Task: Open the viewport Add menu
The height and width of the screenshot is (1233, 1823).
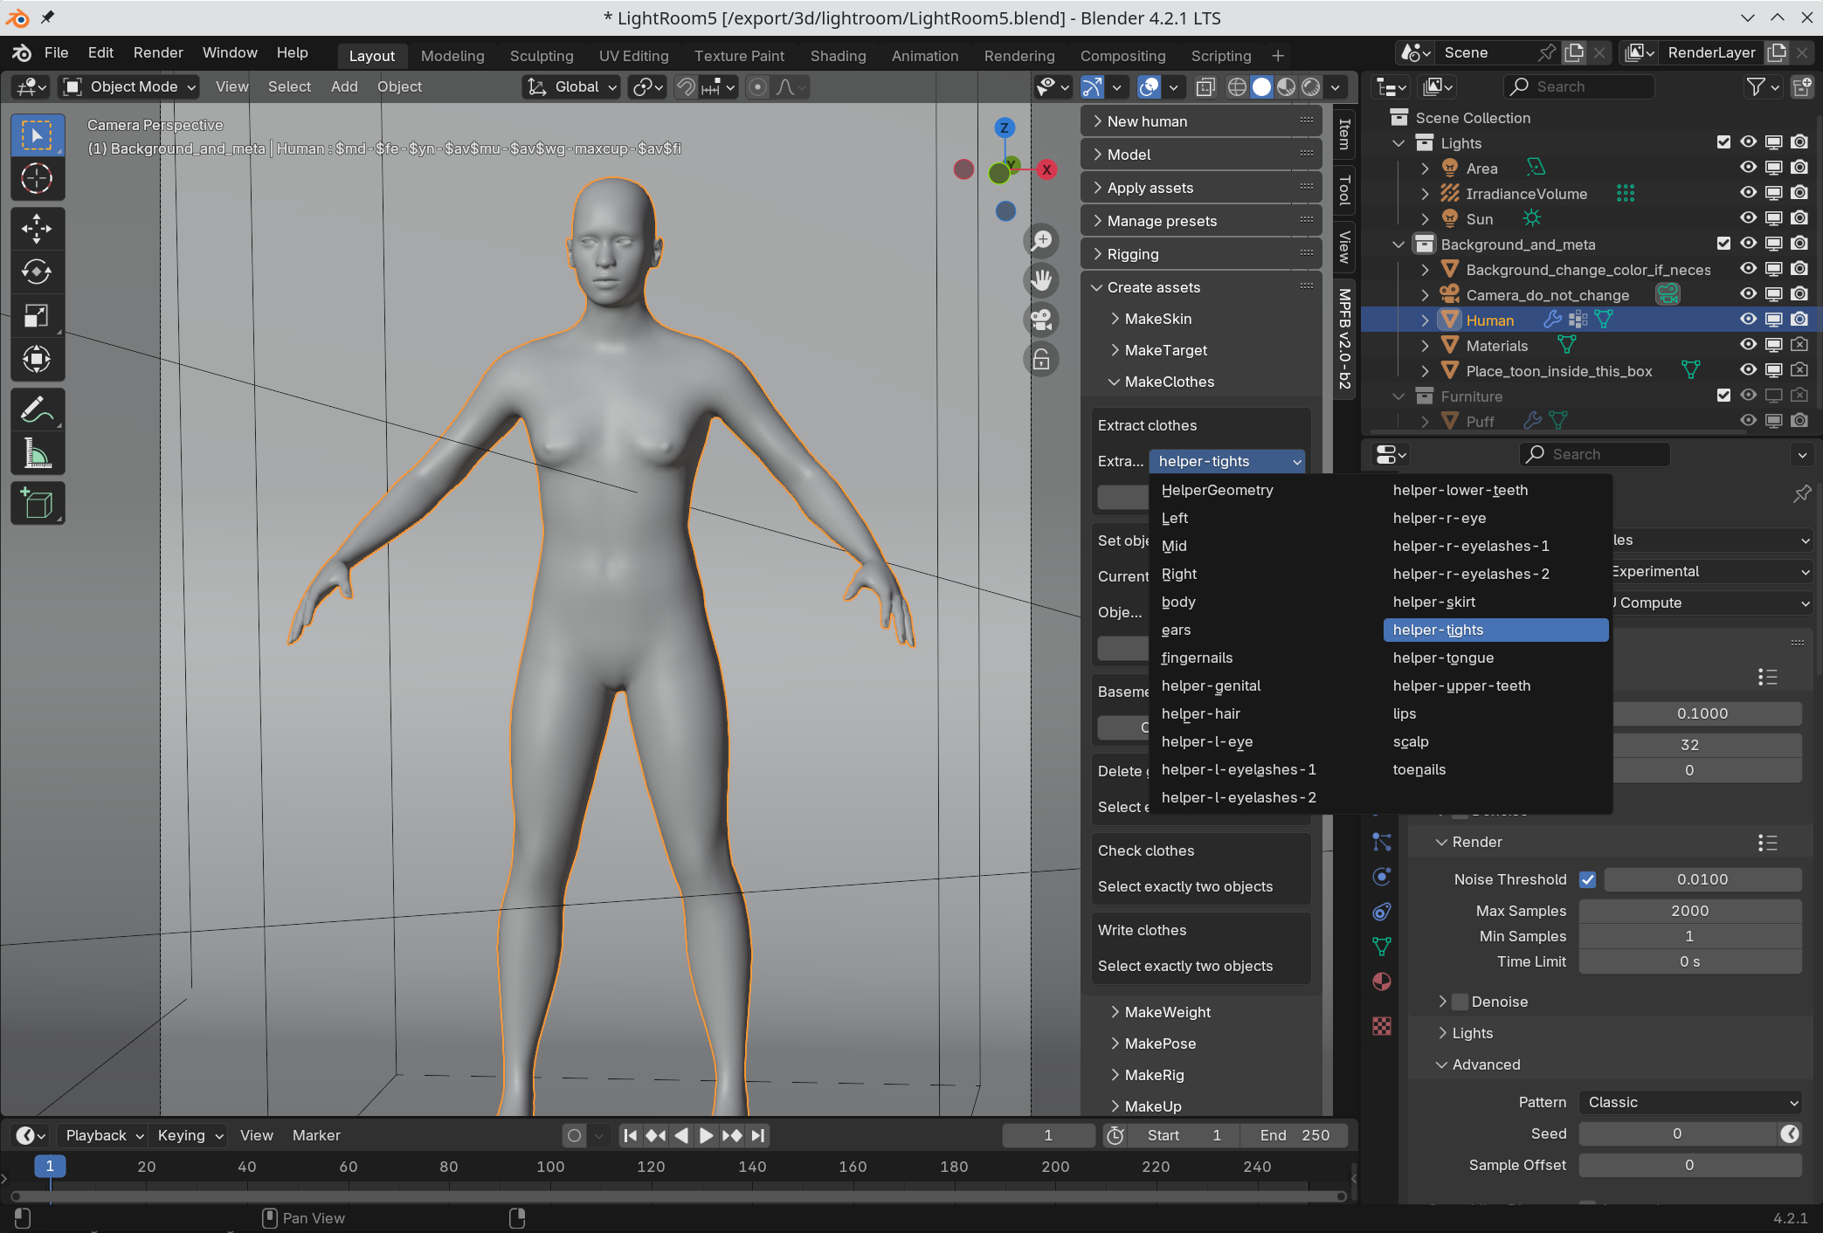Action: coord(344,86)
